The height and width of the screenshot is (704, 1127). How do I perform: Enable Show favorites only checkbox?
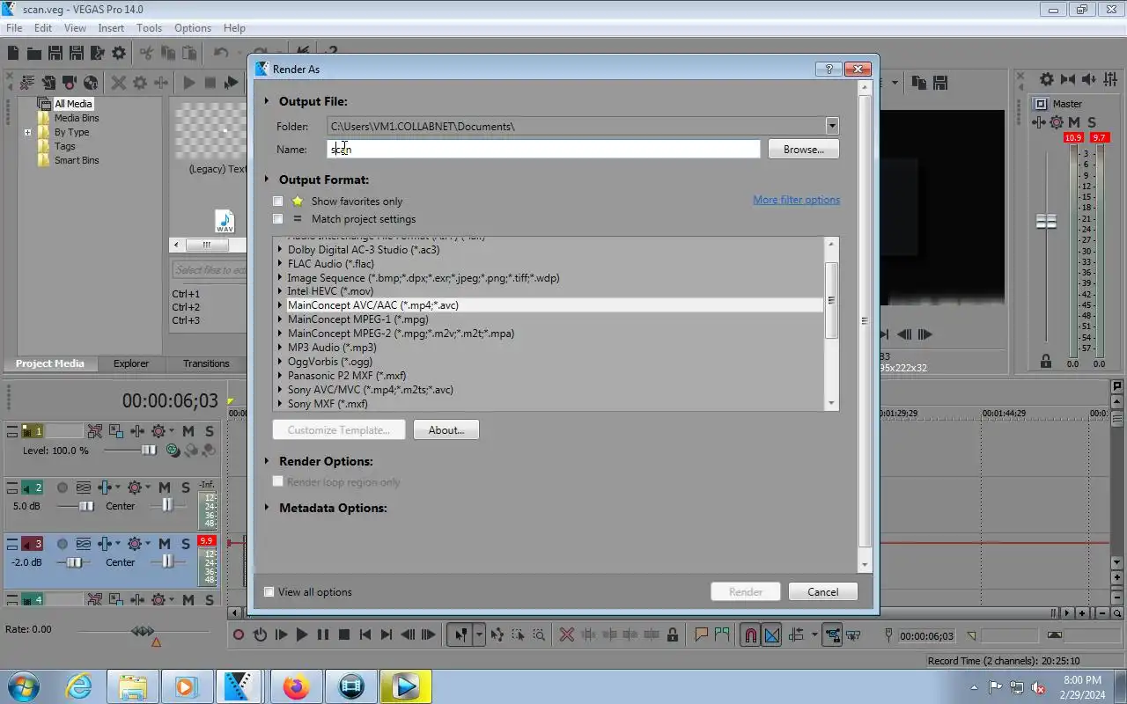point(278,202)
